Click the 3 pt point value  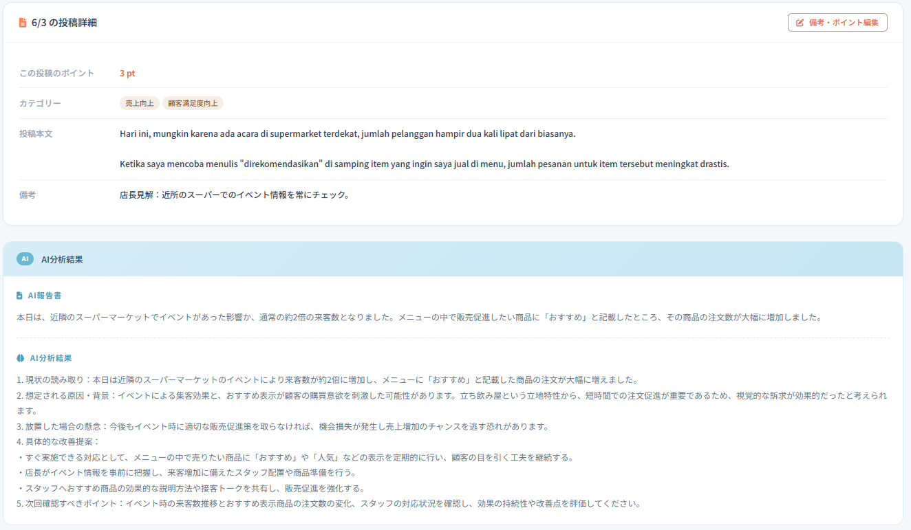point(127,73)
